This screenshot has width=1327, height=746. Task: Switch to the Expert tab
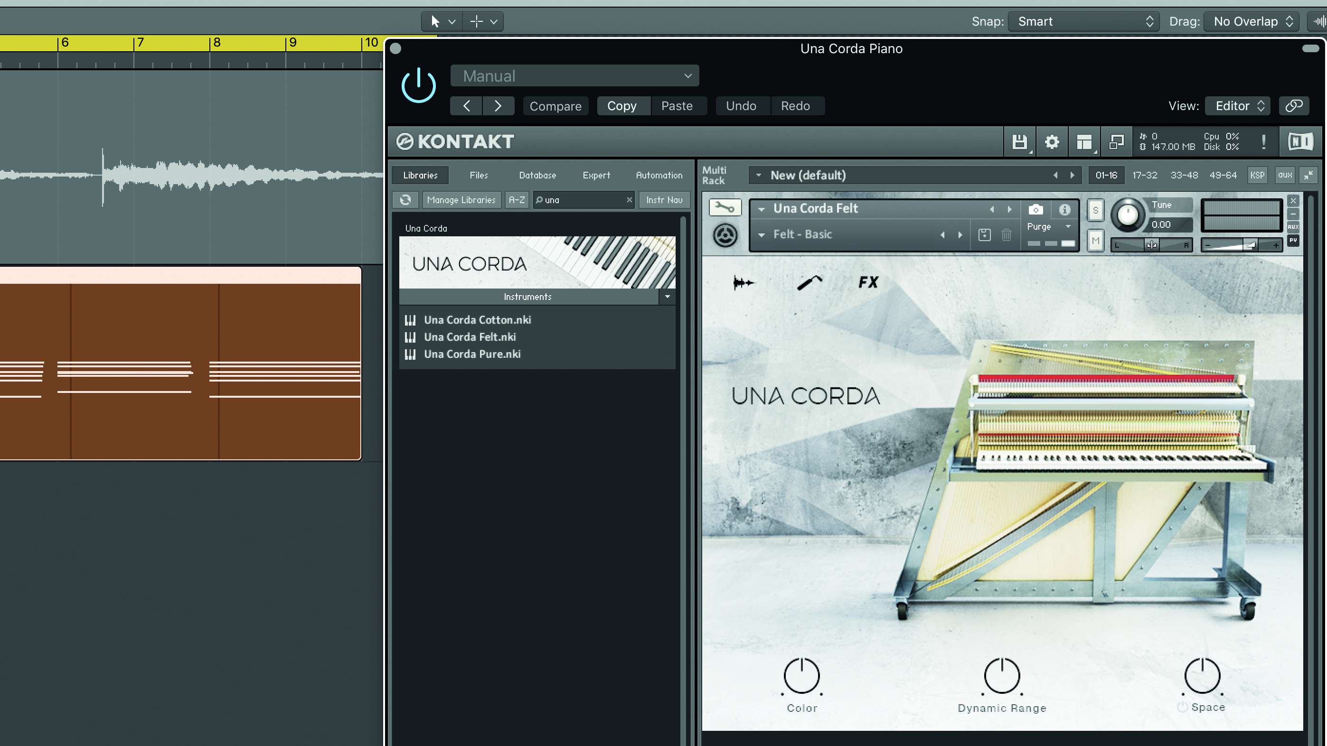tap(596, 175)
